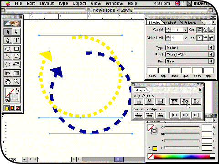
Task: Click align top edges in Align palette
Action: [174, 102]
